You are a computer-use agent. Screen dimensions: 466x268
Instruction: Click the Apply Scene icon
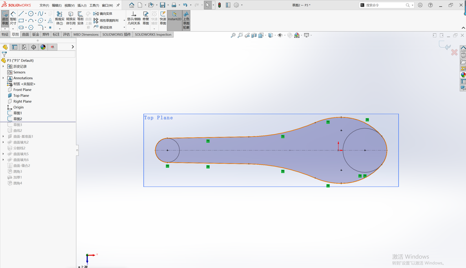tap(297, 35)
